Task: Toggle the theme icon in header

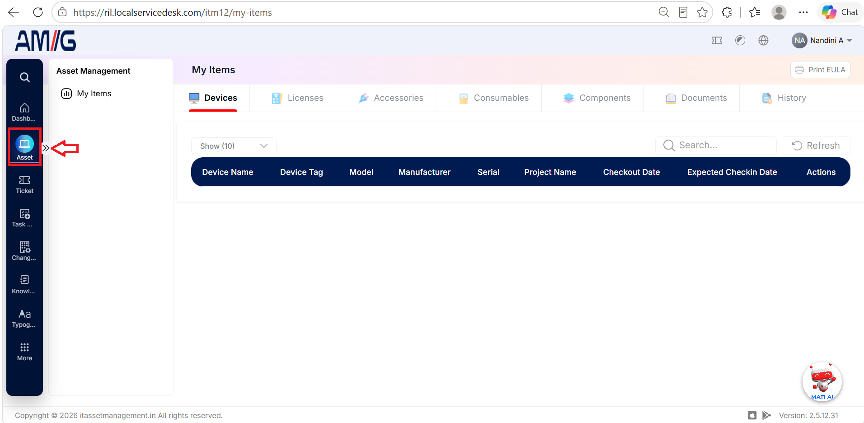Action: click(740, 41)
